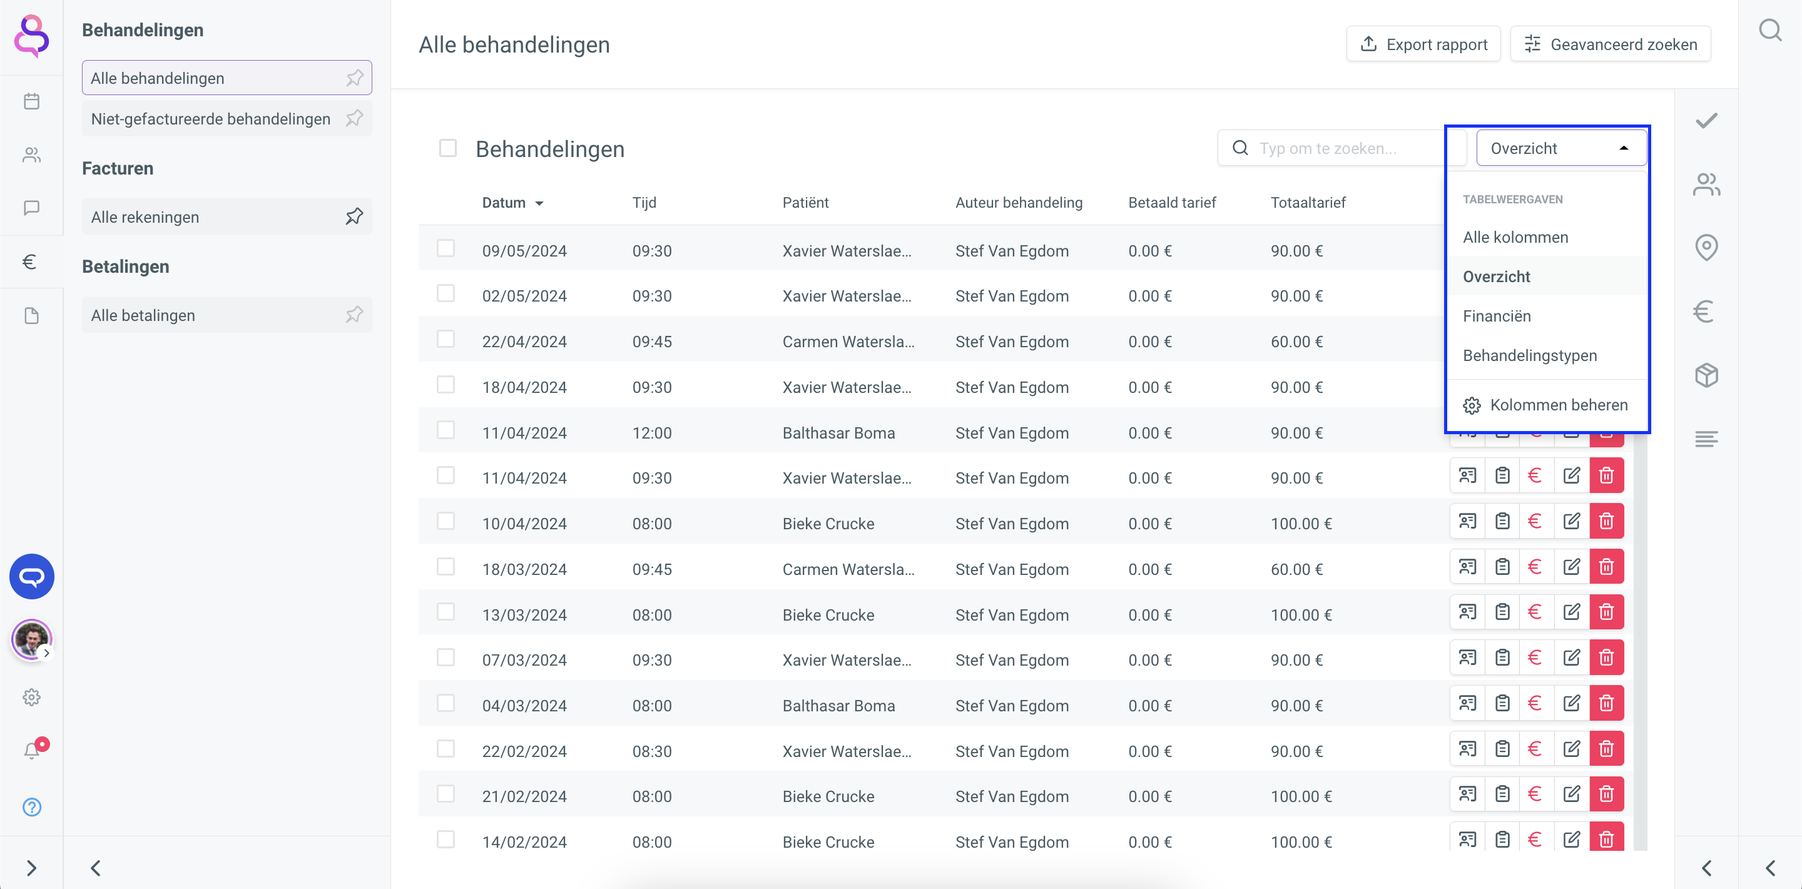Open the user profile avatar
1802x889 pixels.
point(31,639)
